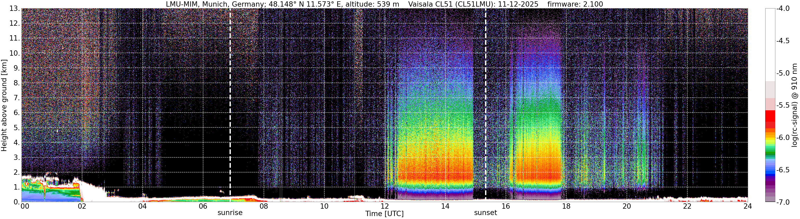Click the height axis tick label "1."
800x219 pixels.
tap(16, 187)
